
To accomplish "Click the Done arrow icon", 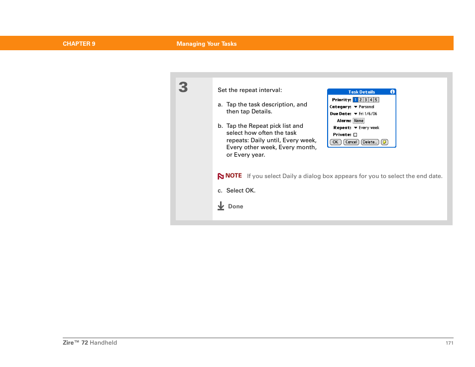I will (x=221, y=206).
